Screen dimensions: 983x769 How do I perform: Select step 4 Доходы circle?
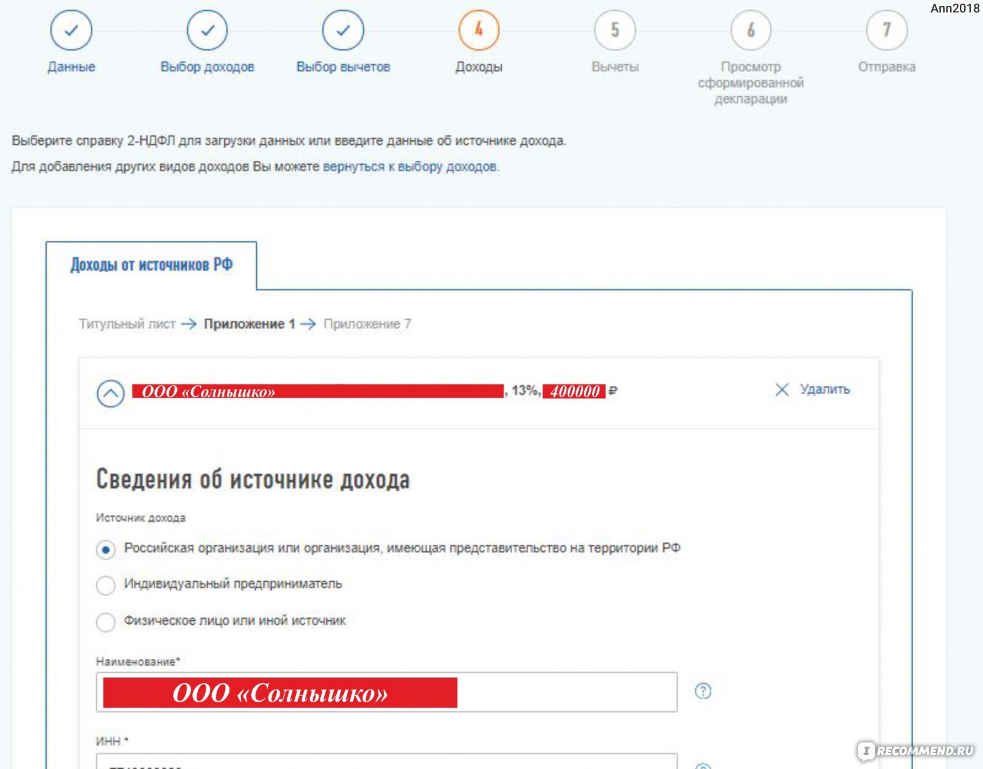479,29
